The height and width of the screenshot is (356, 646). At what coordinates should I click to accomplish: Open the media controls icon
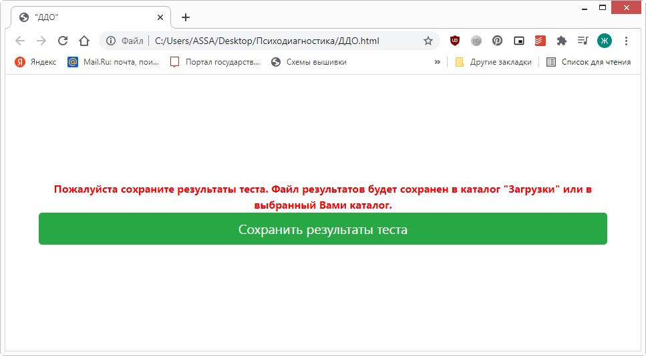(x=583, y=41)
